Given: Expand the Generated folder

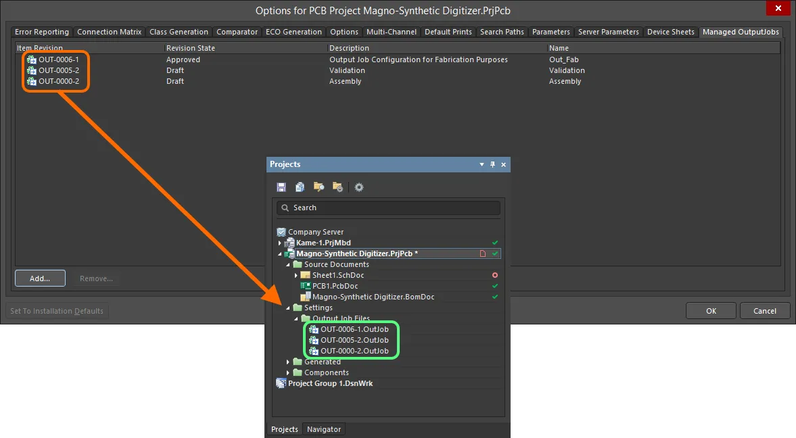Looking at the screenshot, I should point(288,362).
